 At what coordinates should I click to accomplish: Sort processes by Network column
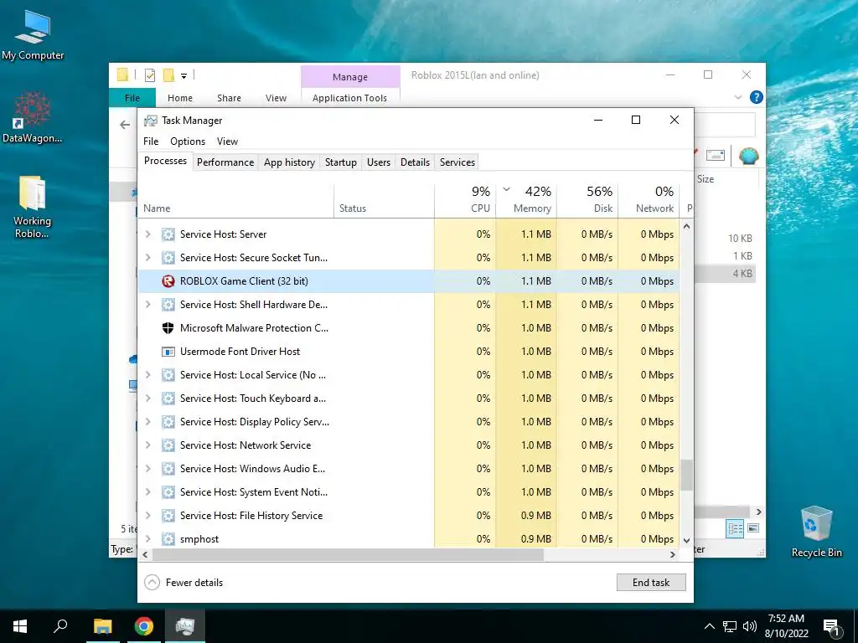click(x=649, y=200)
